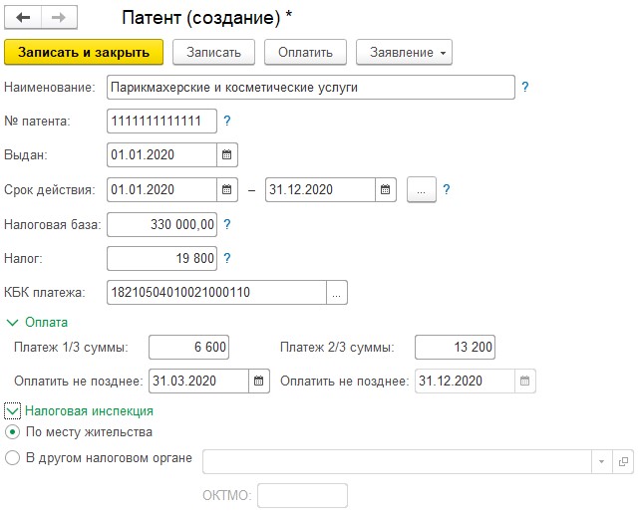Click help icon beside № патента field

click(227, 122)
